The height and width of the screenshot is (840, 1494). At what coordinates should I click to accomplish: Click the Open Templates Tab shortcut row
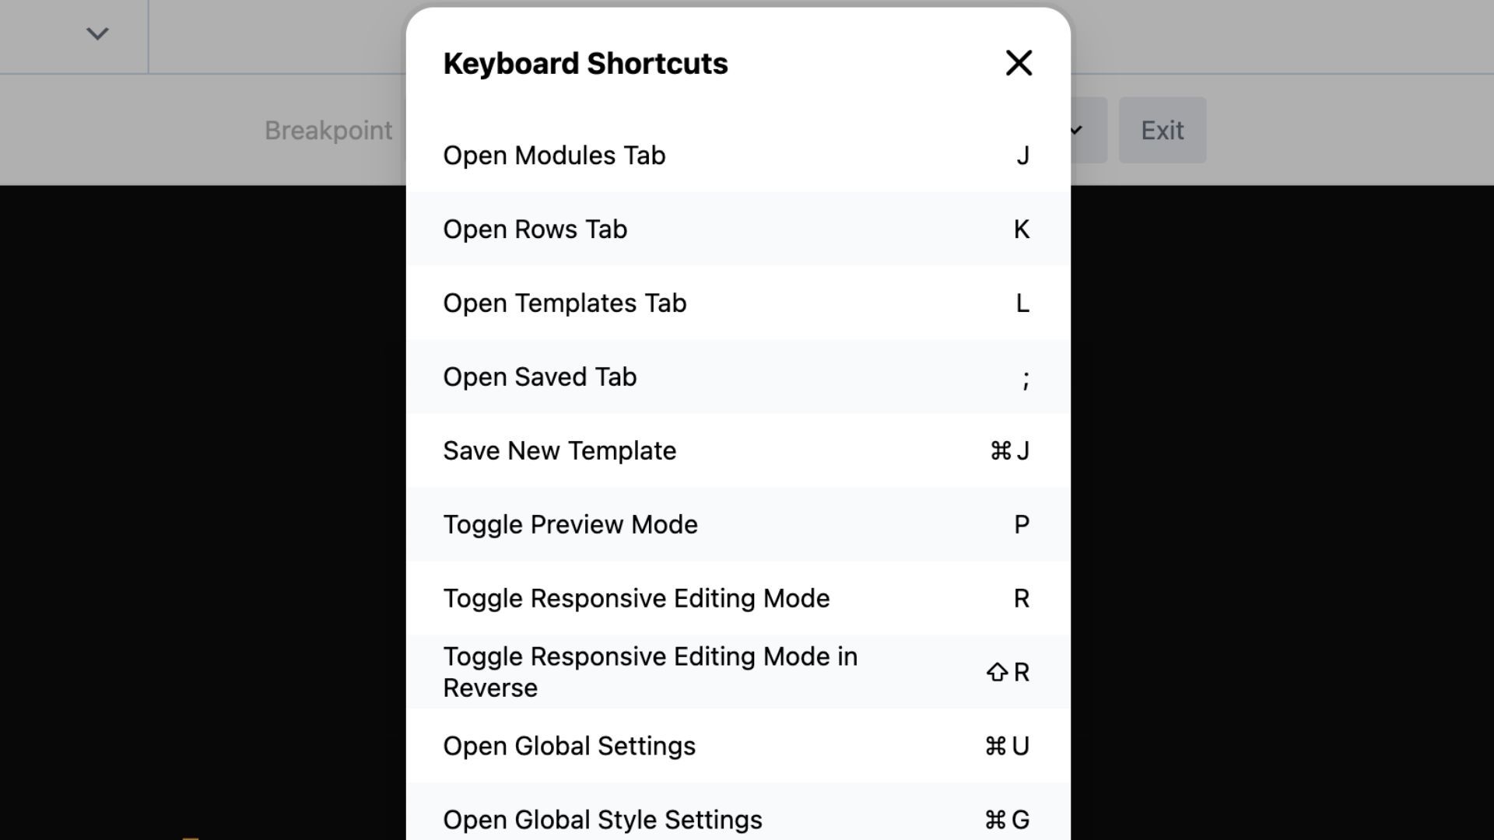point(565,303)
